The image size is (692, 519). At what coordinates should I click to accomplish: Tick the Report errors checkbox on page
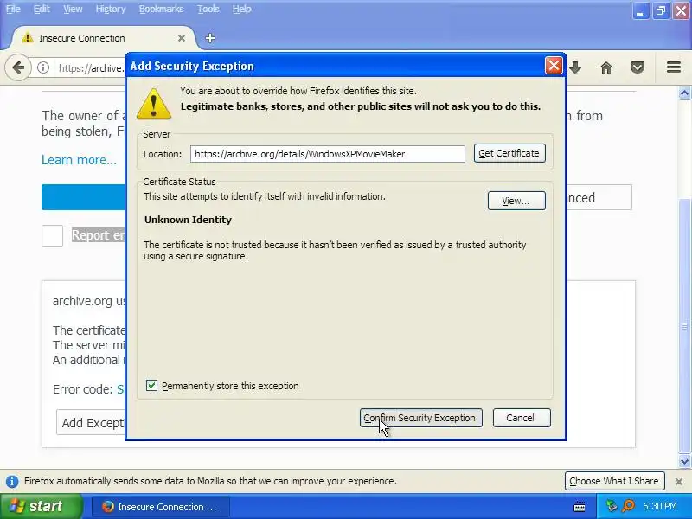click(52, 235)
